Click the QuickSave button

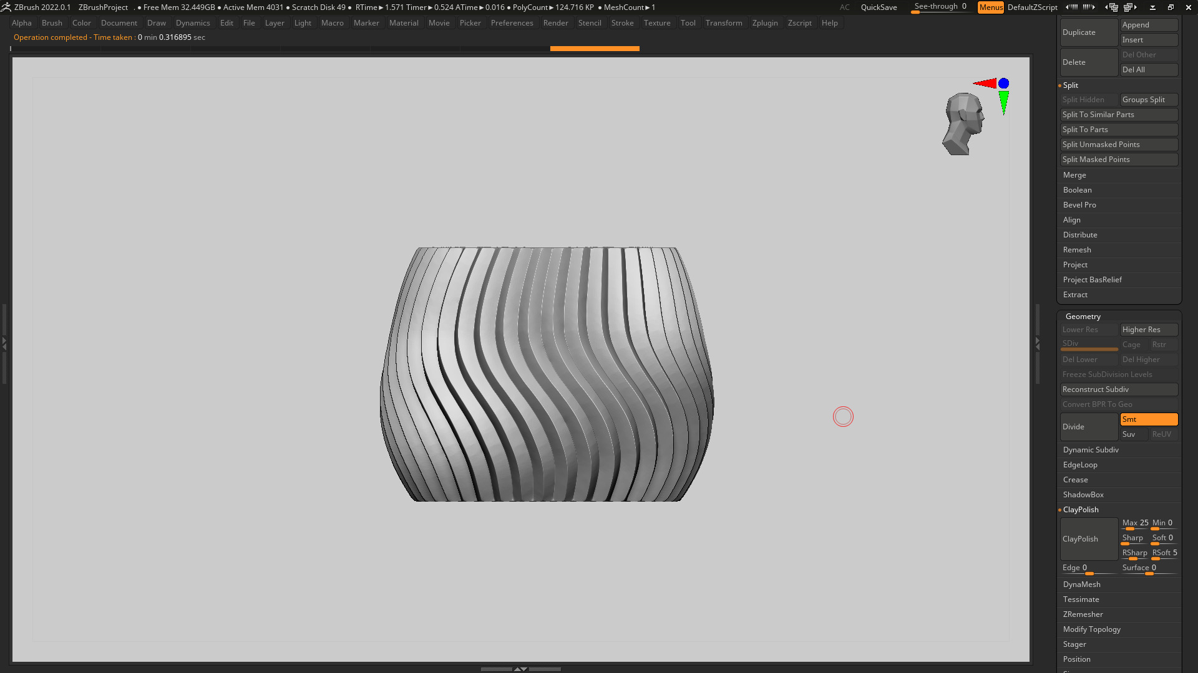[x=879, y=7]
